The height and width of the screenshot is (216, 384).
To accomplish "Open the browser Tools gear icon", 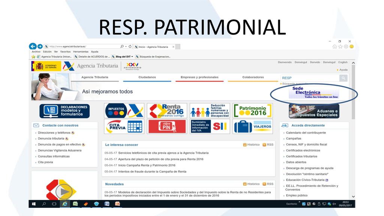I will (x=346, y=46).
